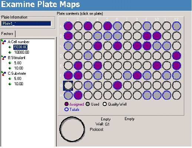Click empty well D6 on plate
The image size is (192, 148).
(x=117, y=56)
